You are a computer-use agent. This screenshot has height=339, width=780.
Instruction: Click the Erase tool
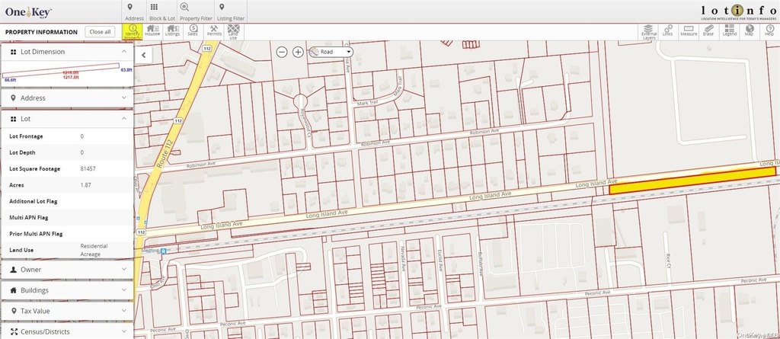coord(708,31)
